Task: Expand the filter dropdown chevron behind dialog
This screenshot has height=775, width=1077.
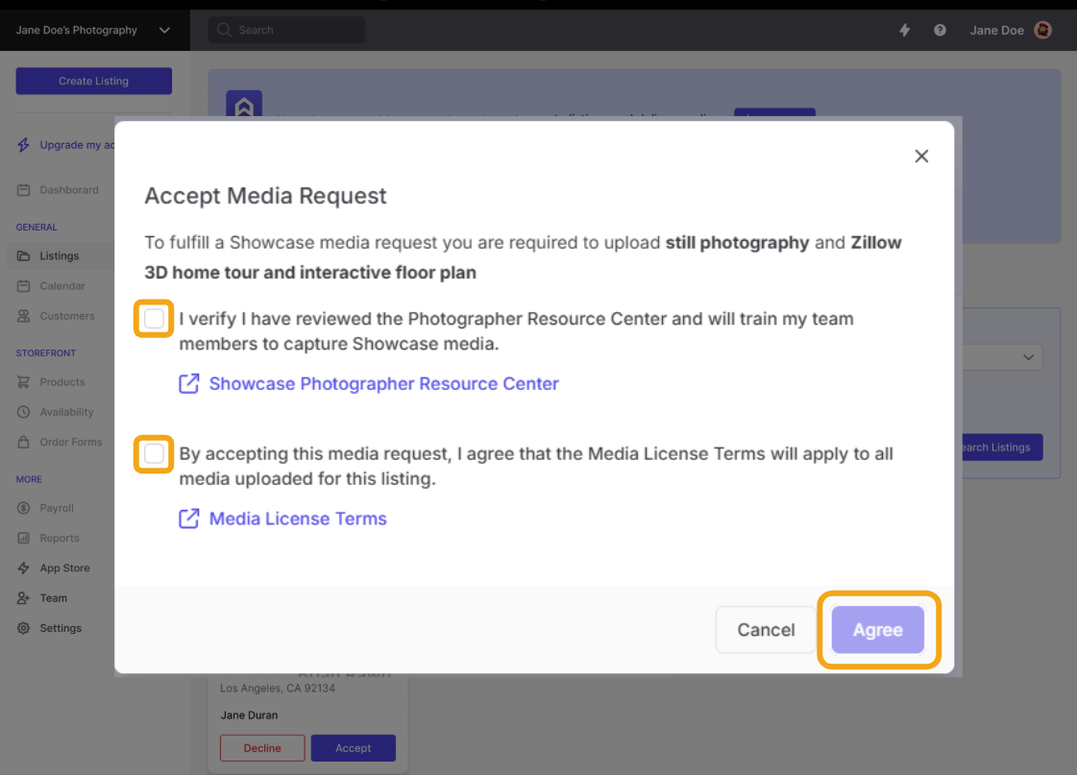Action: (x=1028, y=357)
